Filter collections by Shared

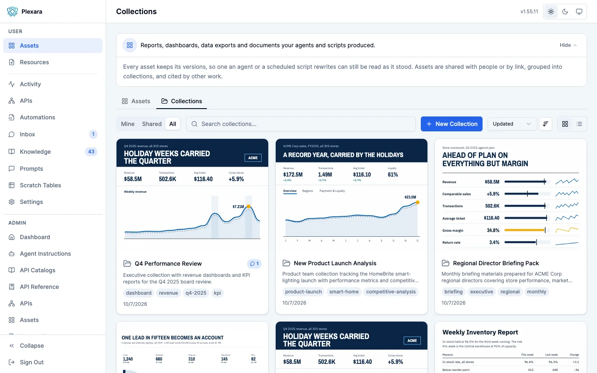point(152,124)
